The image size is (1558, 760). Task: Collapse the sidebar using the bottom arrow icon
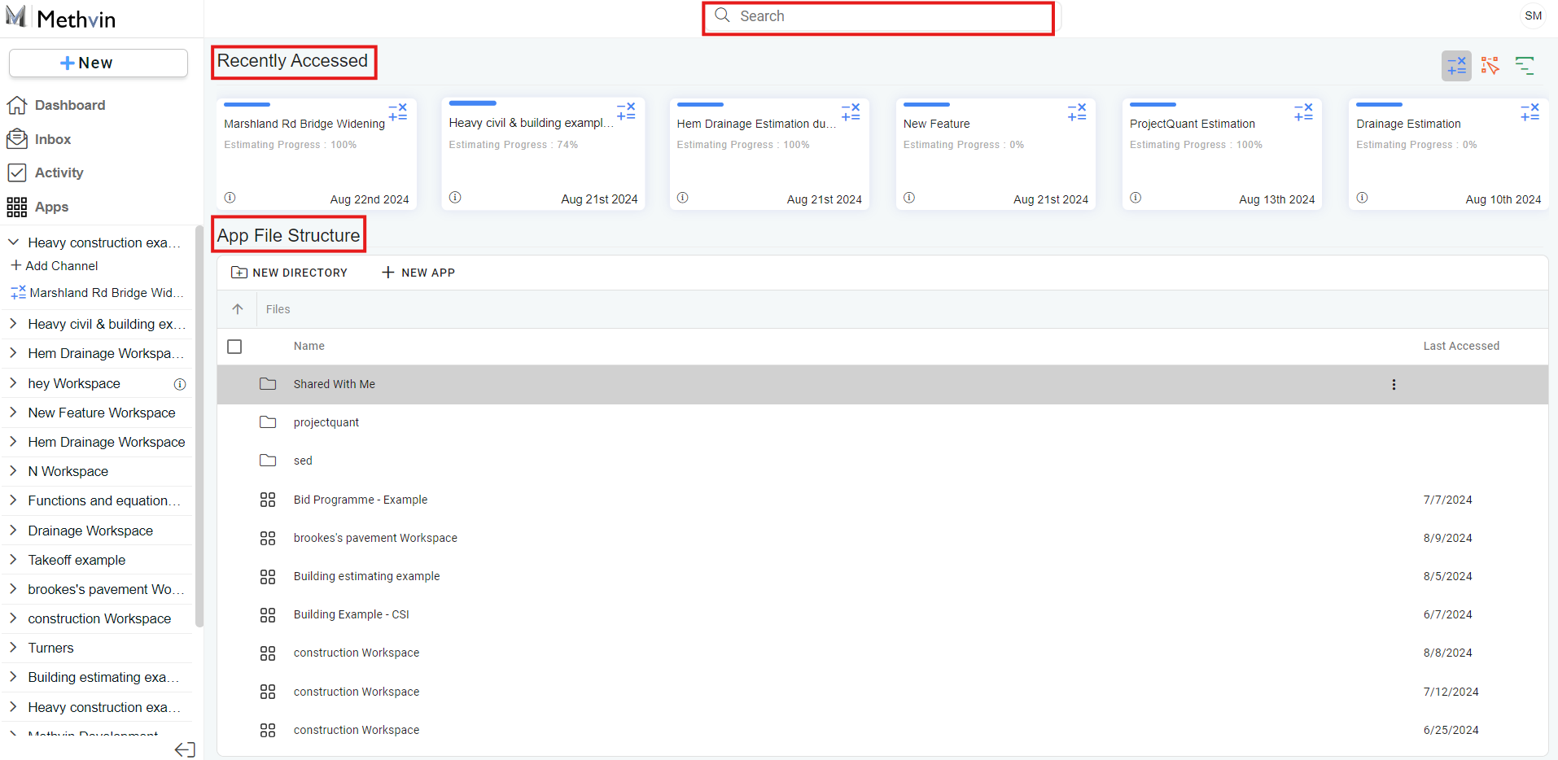tap(185, 749)
